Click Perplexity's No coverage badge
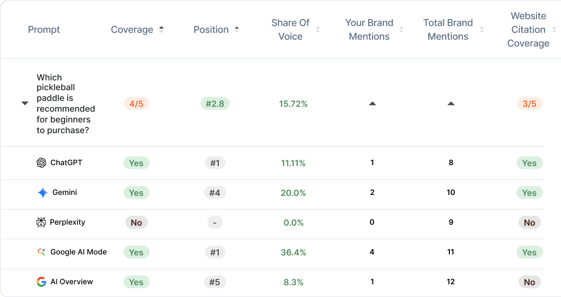The width and height of the screenshot is (561, 297). coord(136,223)
